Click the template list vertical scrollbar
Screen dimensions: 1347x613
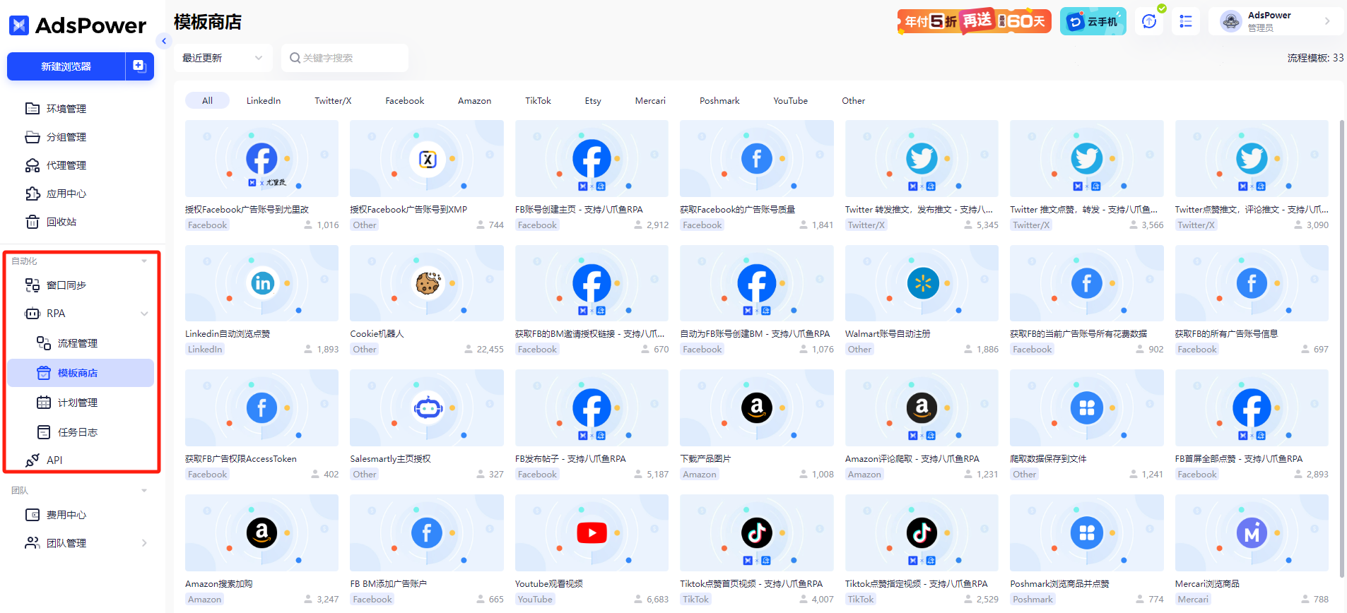pos(1342,347)
